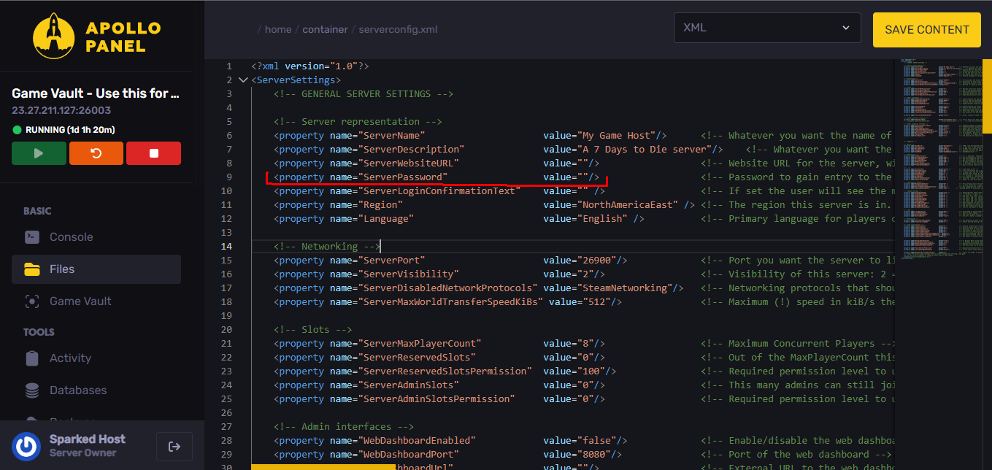992x470 pixels.
Task: Click the WebDashboardPort value "8080"
Action: click(x=593, y=455)
